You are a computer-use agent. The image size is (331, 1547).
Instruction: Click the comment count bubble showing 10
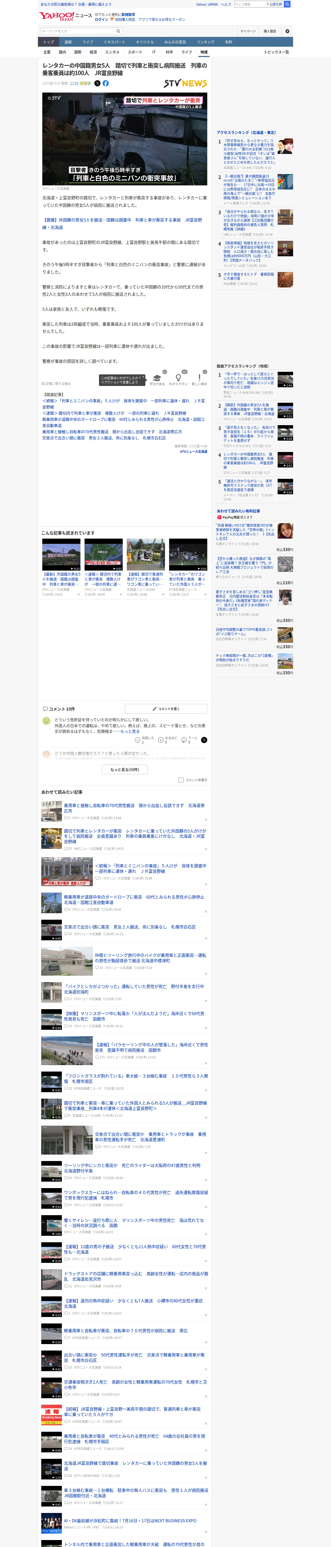(75, 84)
